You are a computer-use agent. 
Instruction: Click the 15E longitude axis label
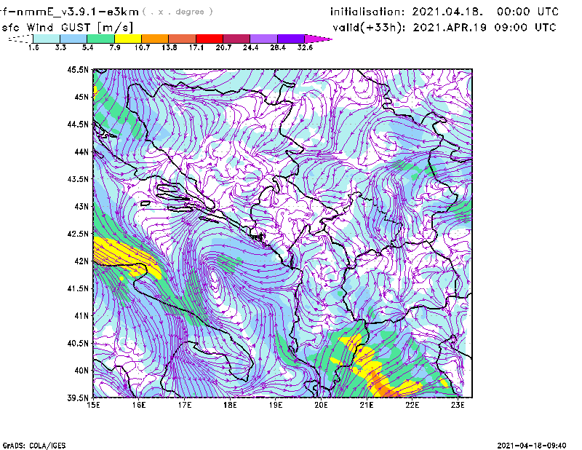(93, 405)
